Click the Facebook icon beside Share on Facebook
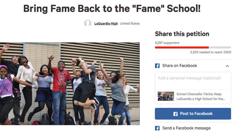The image size is (235, 132). 157,66
